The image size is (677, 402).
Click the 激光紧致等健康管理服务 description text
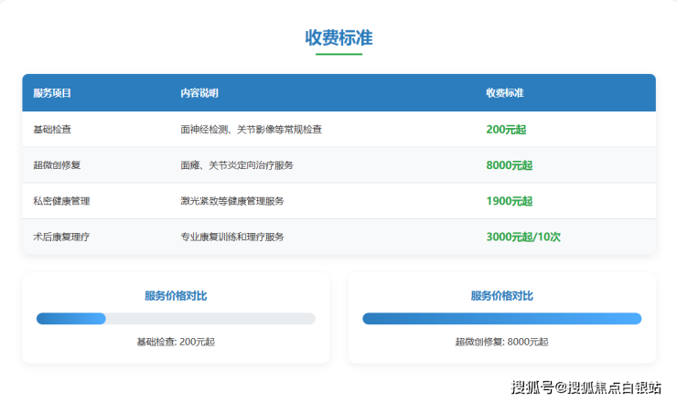pos(232,201)
